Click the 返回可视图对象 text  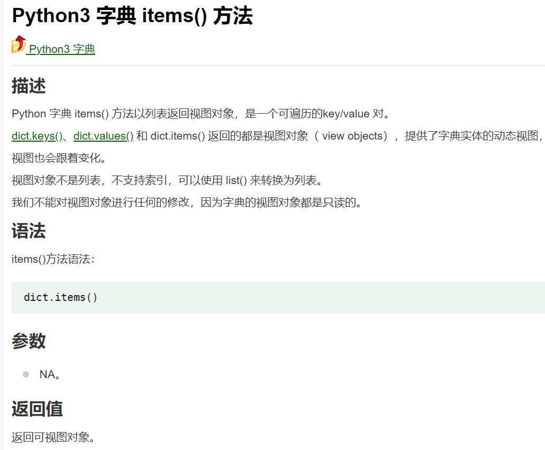point(53,437)
